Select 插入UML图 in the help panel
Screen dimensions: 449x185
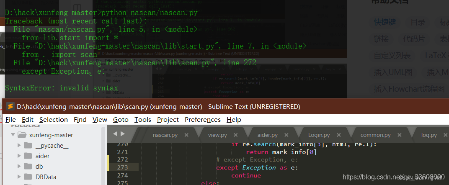click(394, 72)
